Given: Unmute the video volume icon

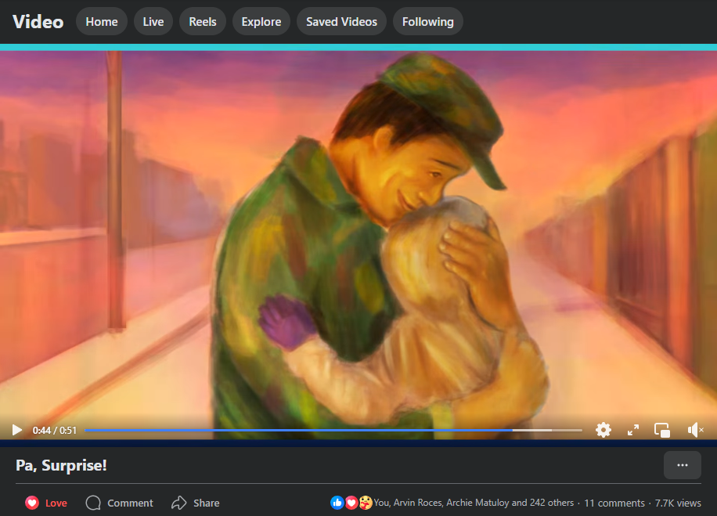Looking at the screenshot, I should [x=695, y=430].
